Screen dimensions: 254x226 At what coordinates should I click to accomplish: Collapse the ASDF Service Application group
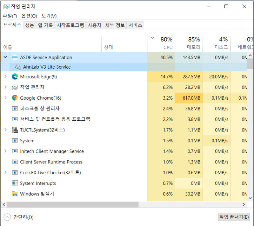(5, 57)
